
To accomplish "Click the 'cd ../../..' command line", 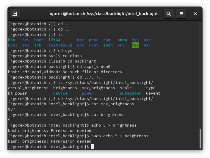I will [x=90, y=77].
